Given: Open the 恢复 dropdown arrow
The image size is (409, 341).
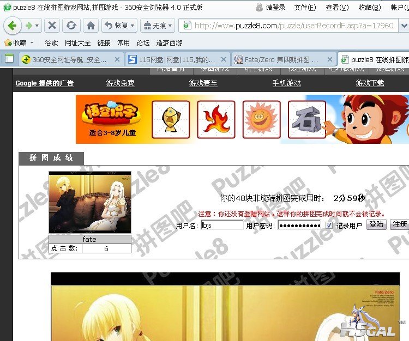Looking at the screenshot, I should (133, 26).
